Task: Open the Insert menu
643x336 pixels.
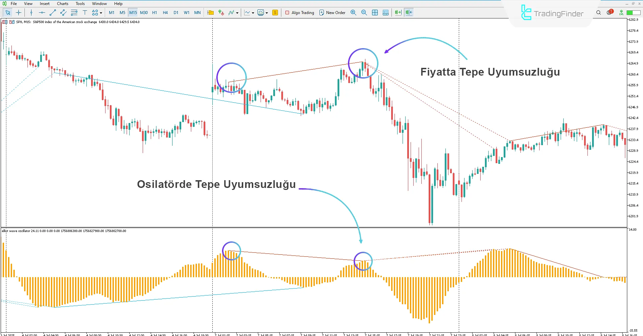Action: 45,3
